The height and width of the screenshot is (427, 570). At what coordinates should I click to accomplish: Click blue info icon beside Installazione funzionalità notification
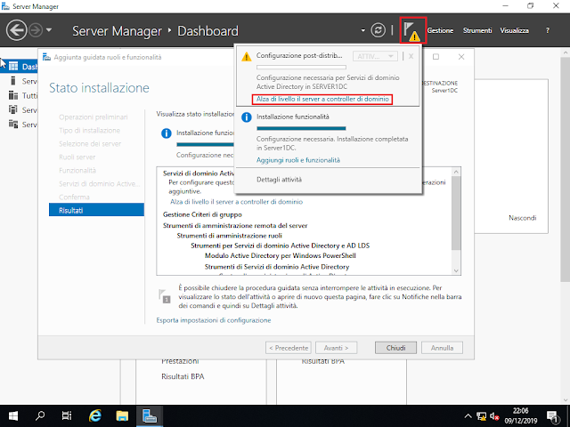click(x=247, y=117)
